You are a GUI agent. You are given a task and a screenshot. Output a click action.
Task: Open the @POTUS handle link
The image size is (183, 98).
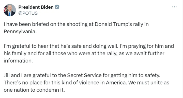(x=28, y=13)
